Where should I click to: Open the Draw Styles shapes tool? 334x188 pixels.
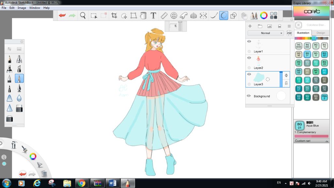click(234, 15)
